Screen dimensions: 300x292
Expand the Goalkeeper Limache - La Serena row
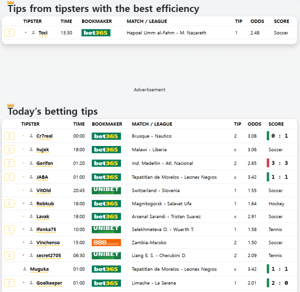tap(9, 283)
